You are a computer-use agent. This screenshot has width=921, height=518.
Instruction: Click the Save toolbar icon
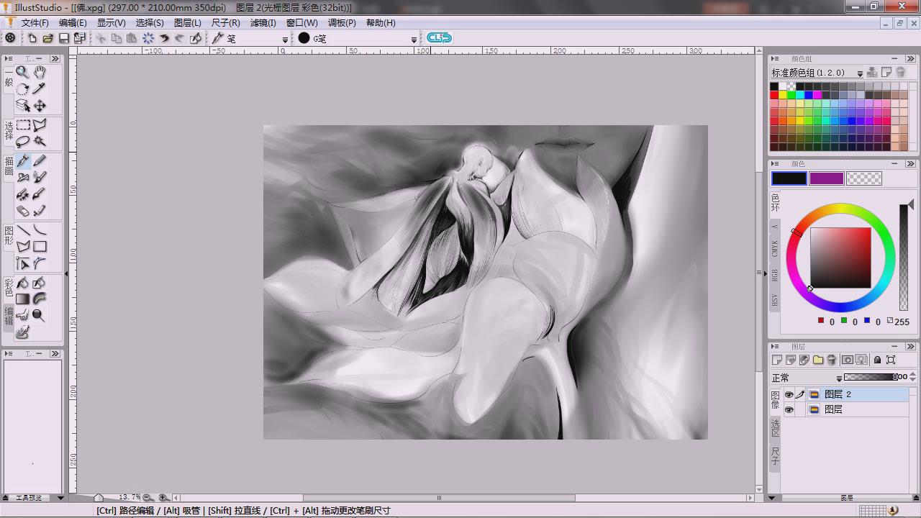click(x=63, y=38)
